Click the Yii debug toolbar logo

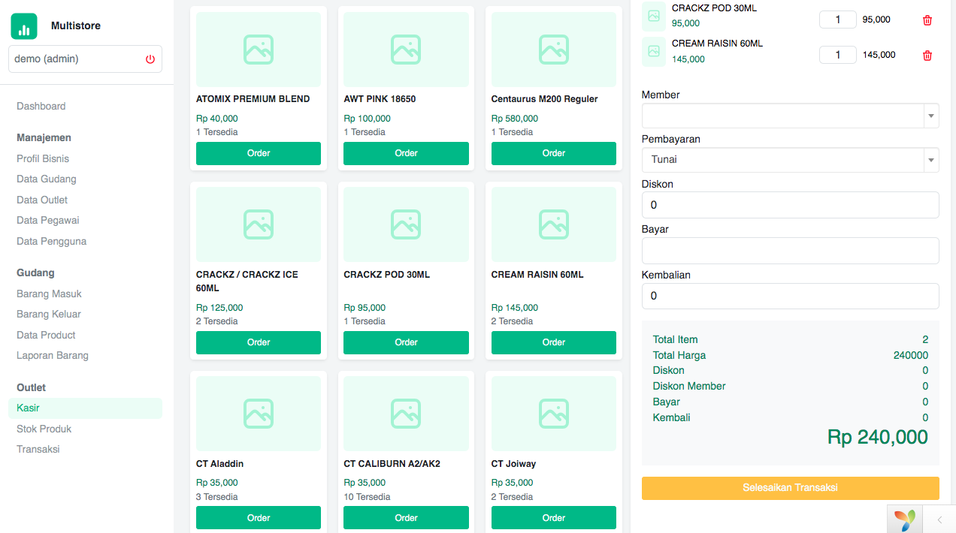pos(905,519)
